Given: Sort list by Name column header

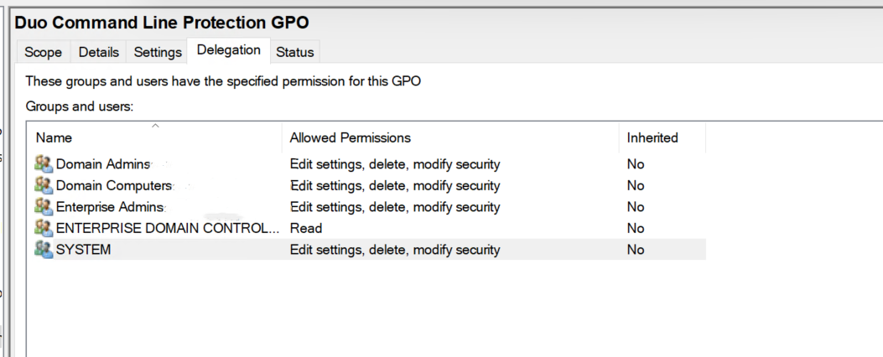Looking at the screenshot, I should click(54, 137).
